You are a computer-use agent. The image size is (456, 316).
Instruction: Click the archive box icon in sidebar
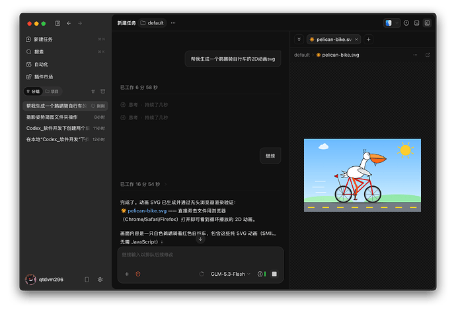click(102, 92)
